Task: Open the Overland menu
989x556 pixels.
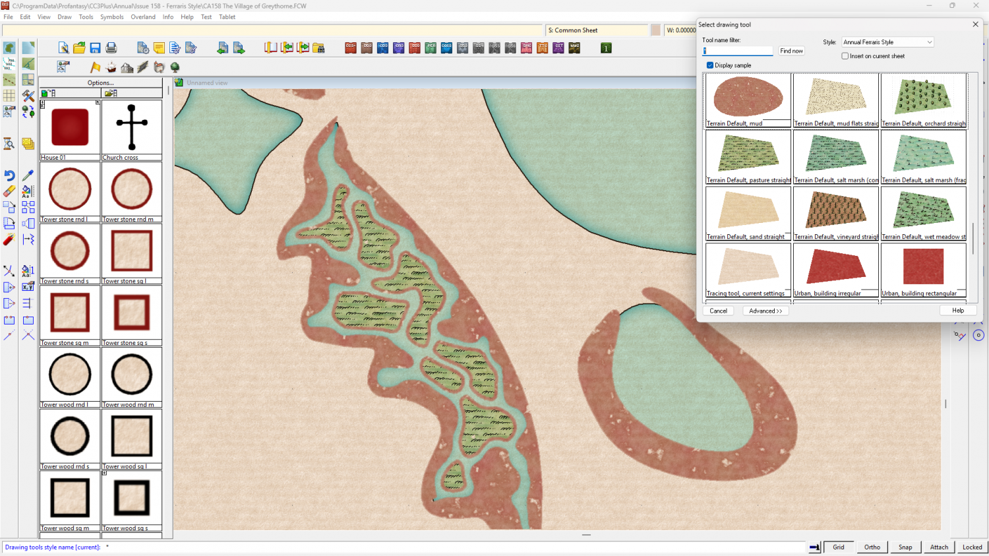Action: tap(143, 17)
